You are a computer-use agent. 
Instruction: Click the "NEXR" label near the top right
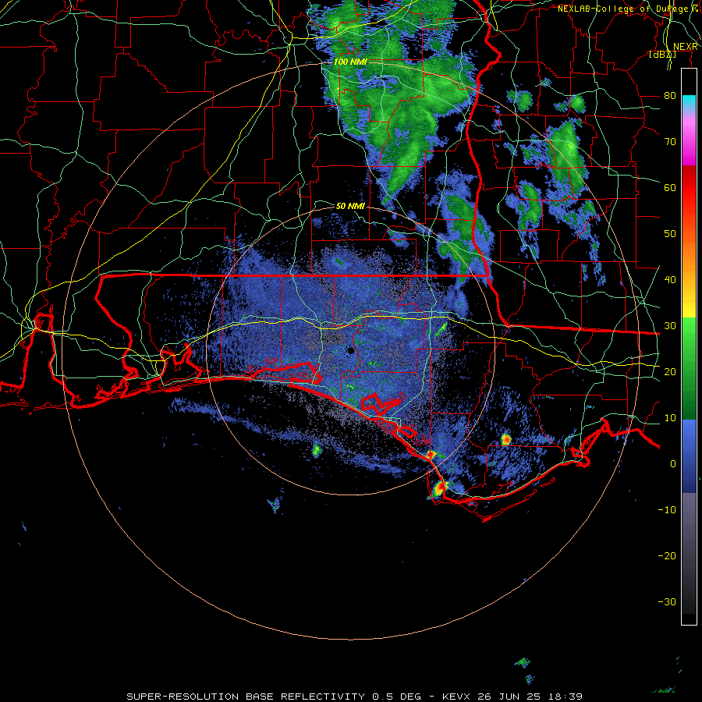[686, 47]
